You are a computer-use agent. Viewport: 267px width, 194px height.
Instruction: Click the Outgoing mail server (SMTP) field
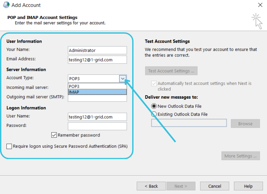tap(97, 99)
